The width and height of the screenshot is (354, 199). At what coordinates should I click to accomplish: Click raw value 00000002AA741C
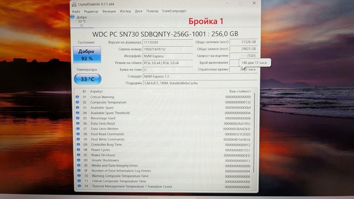click(x=237, y=124)
